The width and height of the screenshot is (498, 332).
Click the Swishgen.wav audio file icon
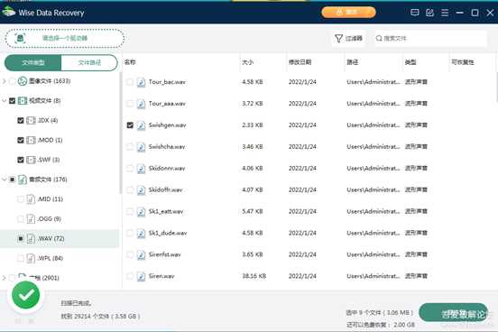pyautogui.click(x=141, y=125)
